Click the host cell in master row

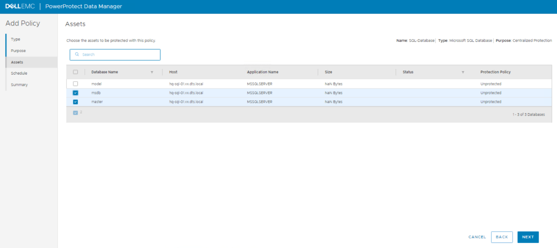click(x=186, y=102)
